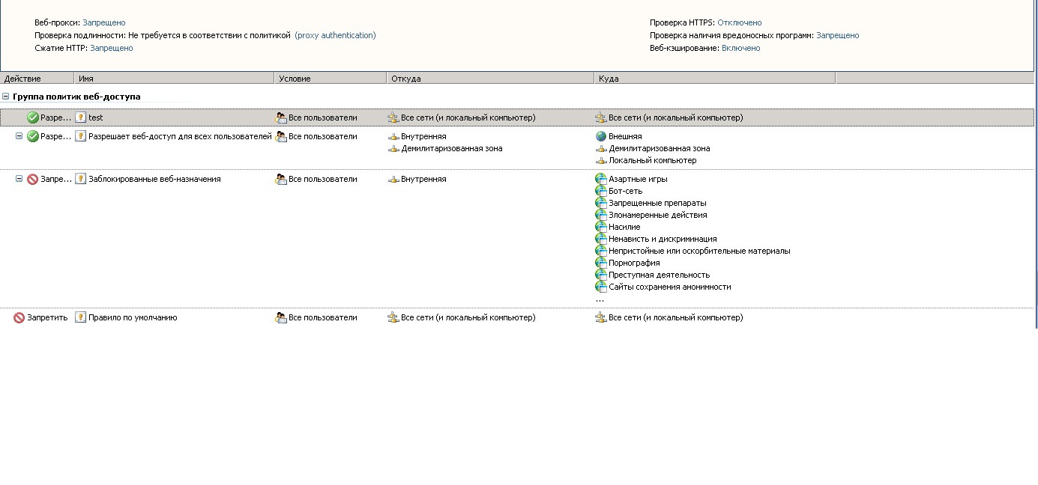Viewport: 1038px width, 485px height.
Task: Click the green allow icon of web-access rule
Action: (x=33, y=136)
